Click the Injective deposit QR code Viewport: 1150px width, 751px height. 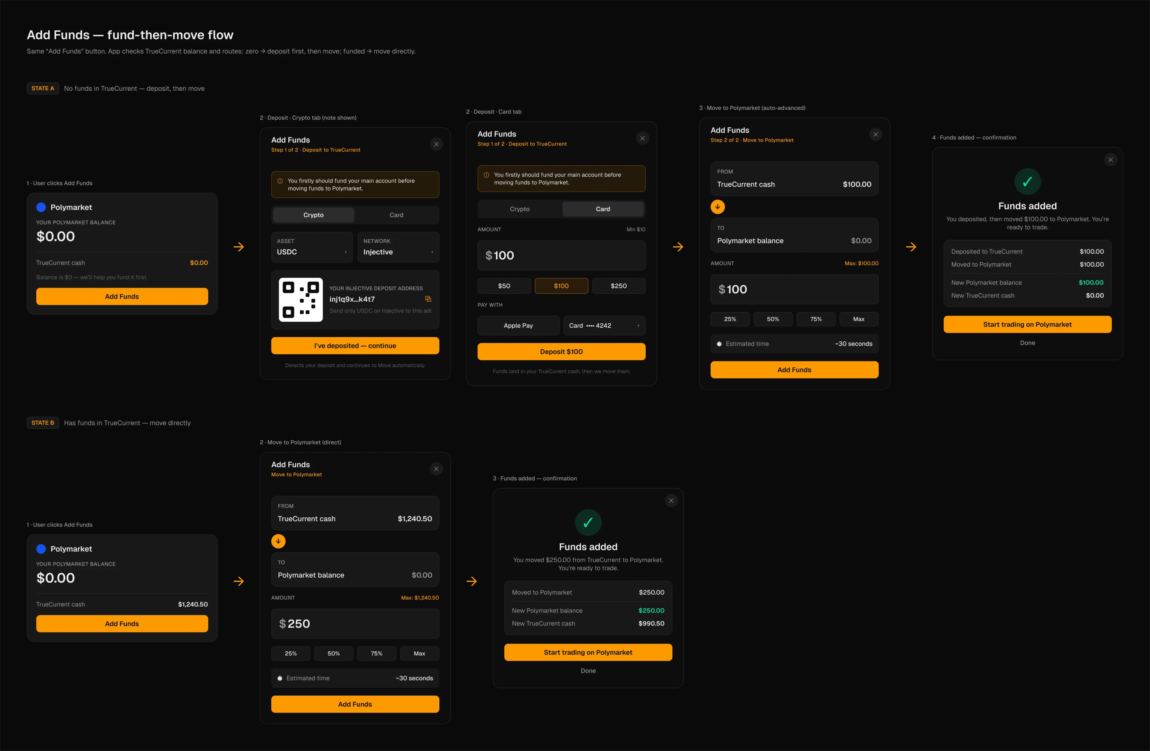pyautogui.click(x=301, y=300)
